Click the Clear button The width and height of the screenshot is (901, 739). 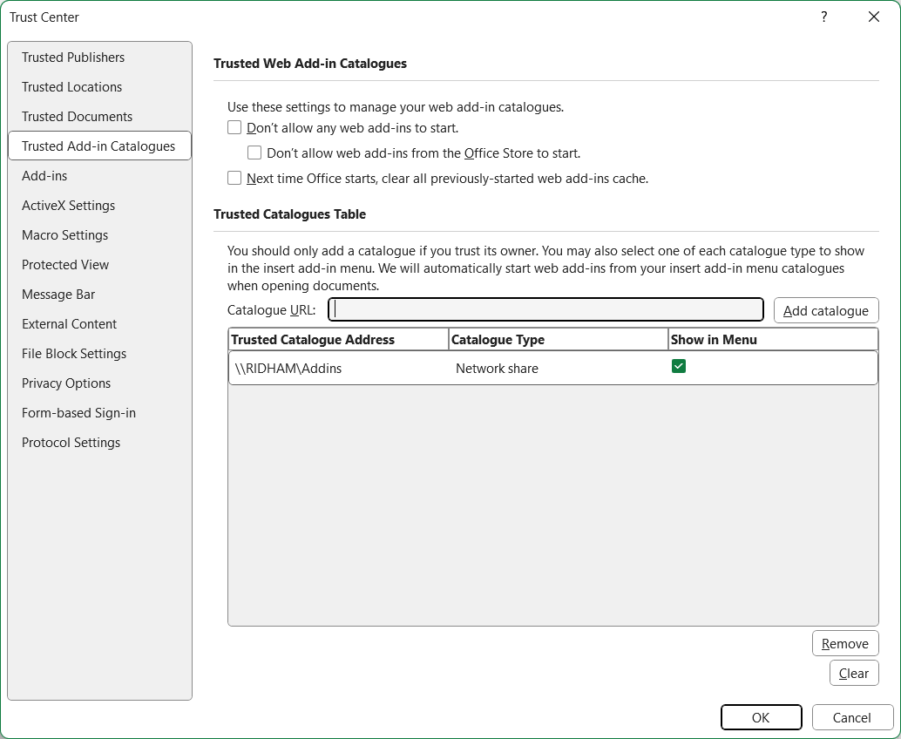pos(853,674)
